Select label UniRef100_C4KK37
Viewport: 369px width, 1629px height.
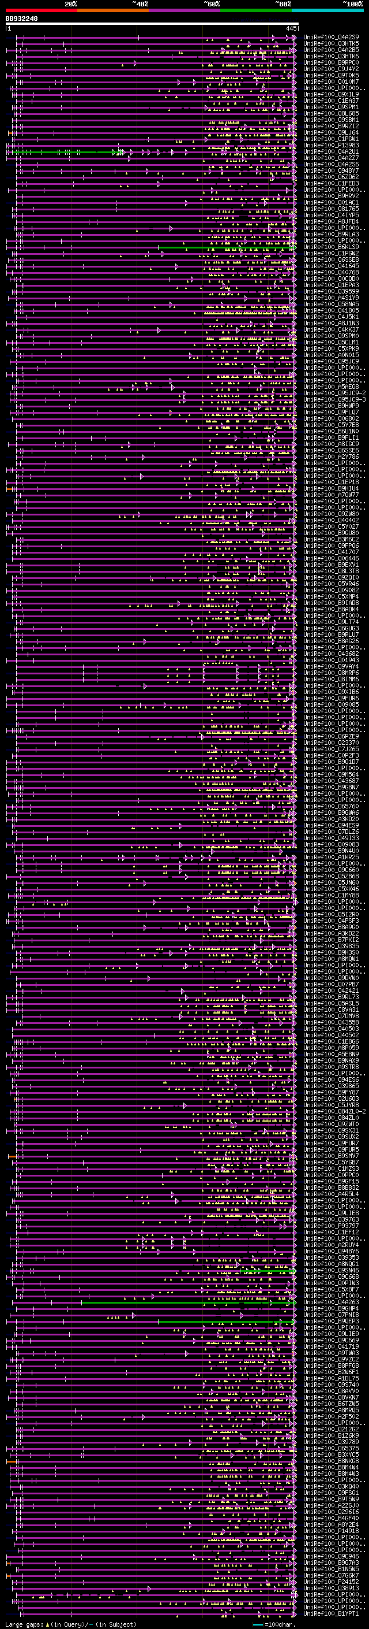tap(331, 329)
